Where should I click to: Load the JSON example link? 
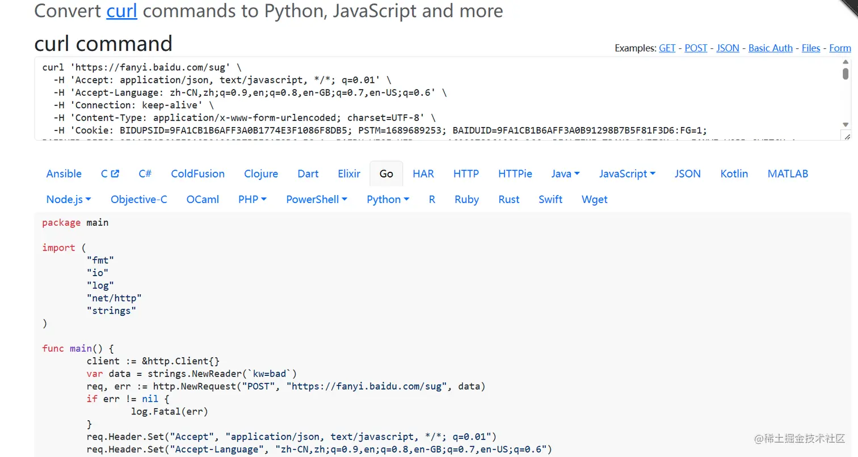click(x=727, y=48)
